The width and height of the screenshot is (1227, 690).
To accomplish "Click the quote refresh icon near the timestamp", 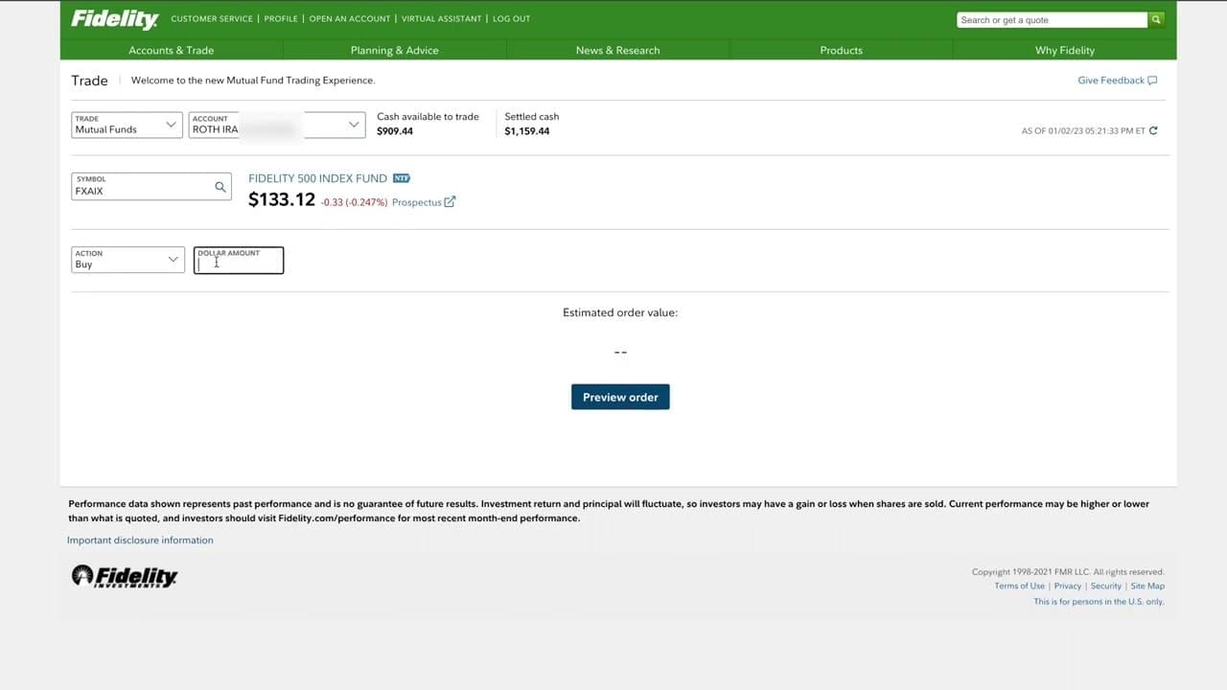I will (x=1154, y=130).
